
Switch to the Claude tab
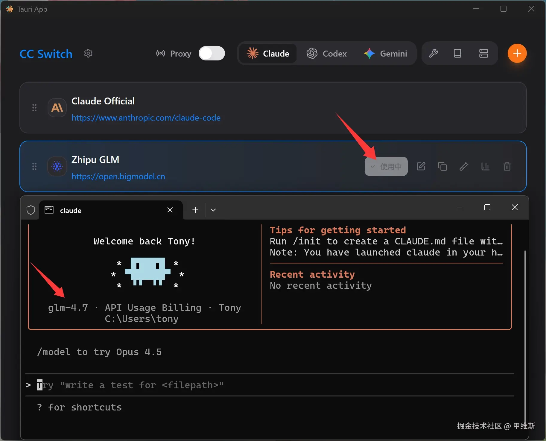tap(268, 54)
